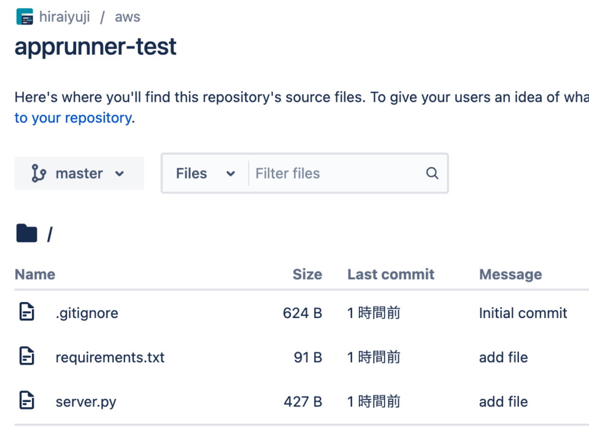Select the root slash path indicator
The height and width of the screenshot is (434, 589).
[x=49, y=234]
